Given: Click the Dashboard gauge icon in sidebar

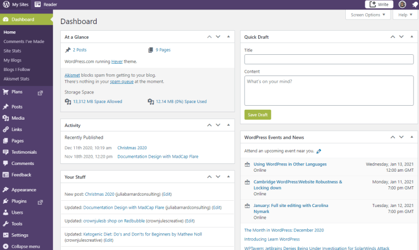Looking at the screenshot, I should [x=6, y=19].
